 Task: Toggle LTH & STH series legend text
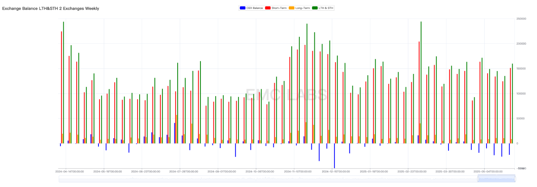click(x=326, y=8)
